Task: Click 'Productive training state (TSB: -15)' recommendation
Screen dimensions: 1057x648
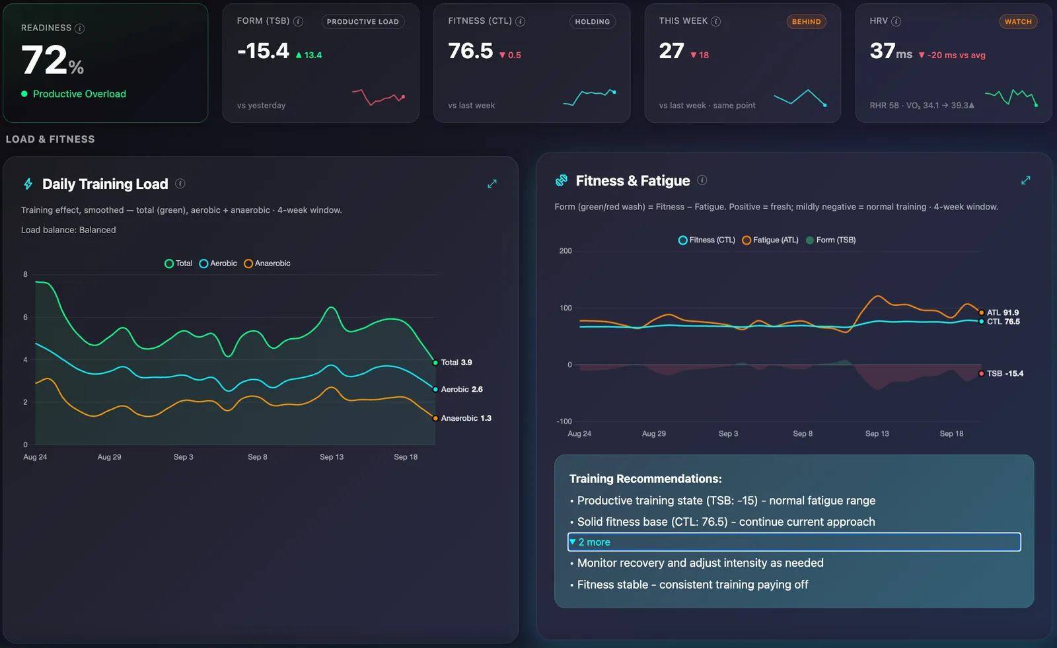Action: (x=726, y=501)
